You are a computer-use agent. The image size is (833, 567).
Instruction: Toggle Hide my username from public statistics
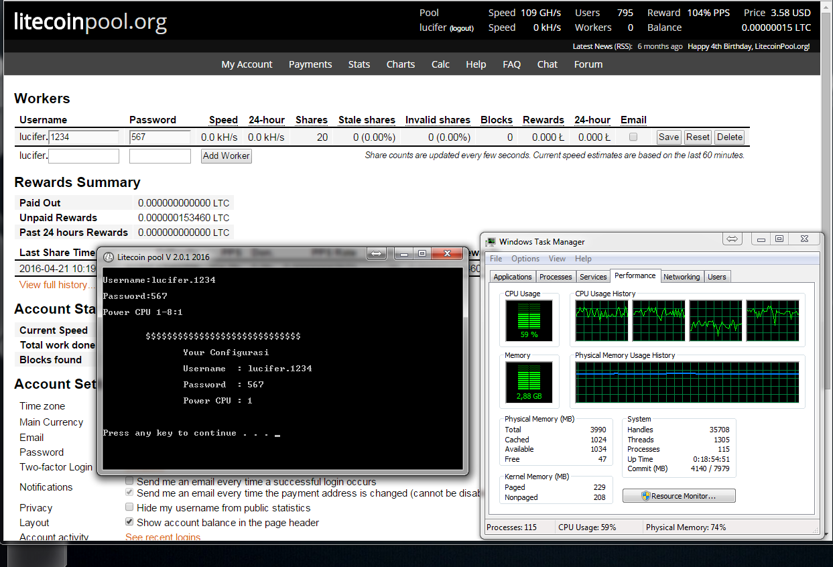point(130,507)
